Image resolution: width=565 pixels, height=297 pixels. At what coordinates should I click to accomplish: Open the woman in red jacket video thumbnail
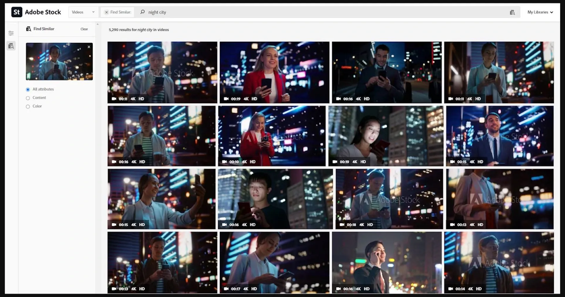coord(274,72)
